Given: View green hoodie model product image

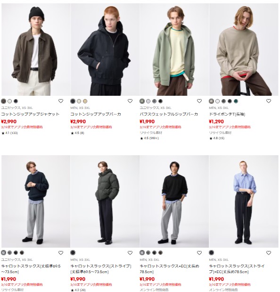Looking at the screenshot, I should pyautogui.click(x=174, y=50).
